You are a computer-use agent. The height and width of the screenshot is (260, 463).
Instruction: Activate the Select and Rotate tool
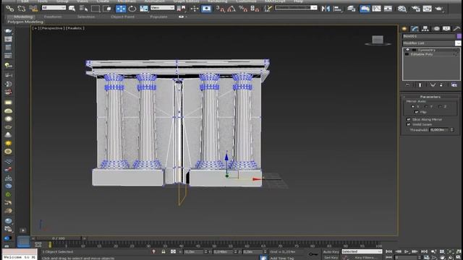pos(132,9)
